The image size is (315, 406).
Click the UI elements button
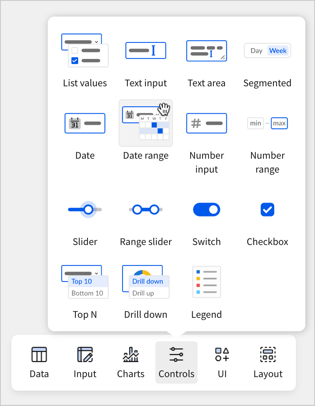tap(222, 362)
